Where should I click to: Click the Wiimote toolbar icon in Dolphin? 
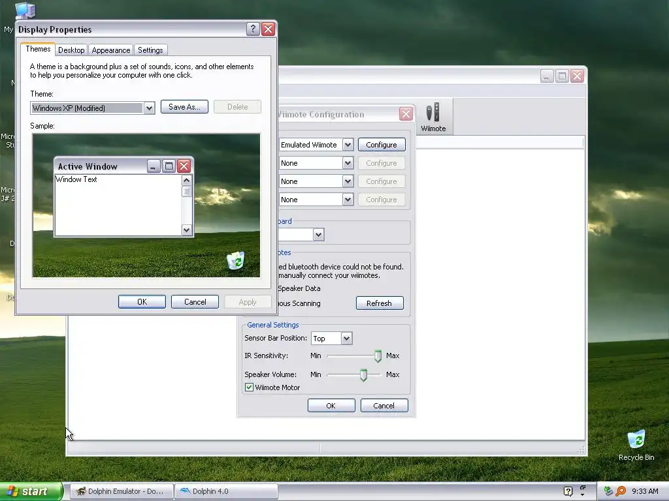[433, 117]
